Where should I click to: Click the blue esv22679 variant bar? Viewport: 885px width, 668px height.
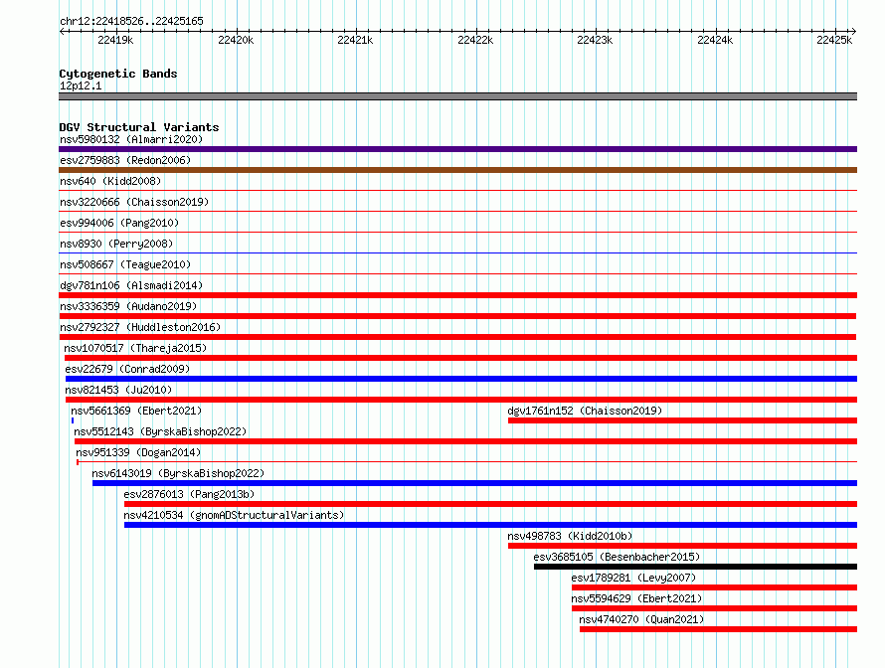click(461, 379)
